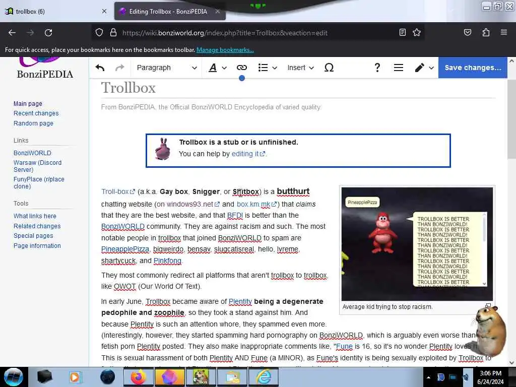
Task: Open the bullet list structure menu
Action: (267, 68)
